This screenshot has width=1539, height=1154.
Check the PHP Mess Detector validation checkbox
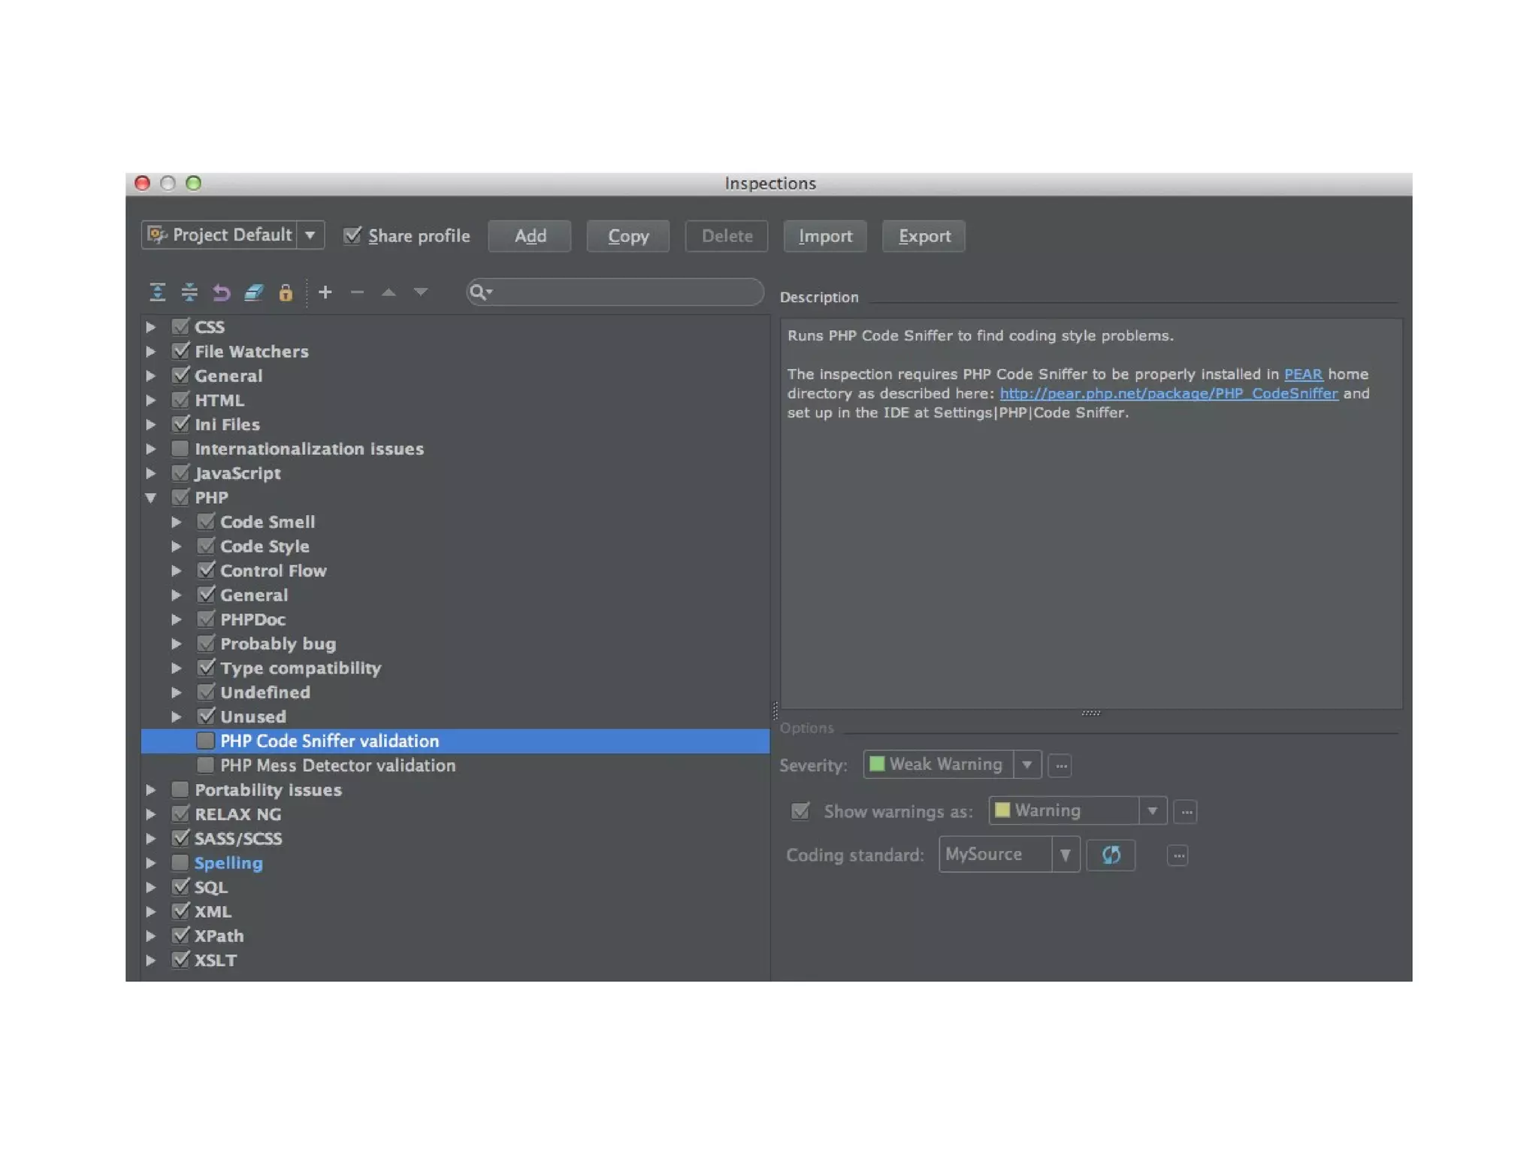[x=205, y=765]
